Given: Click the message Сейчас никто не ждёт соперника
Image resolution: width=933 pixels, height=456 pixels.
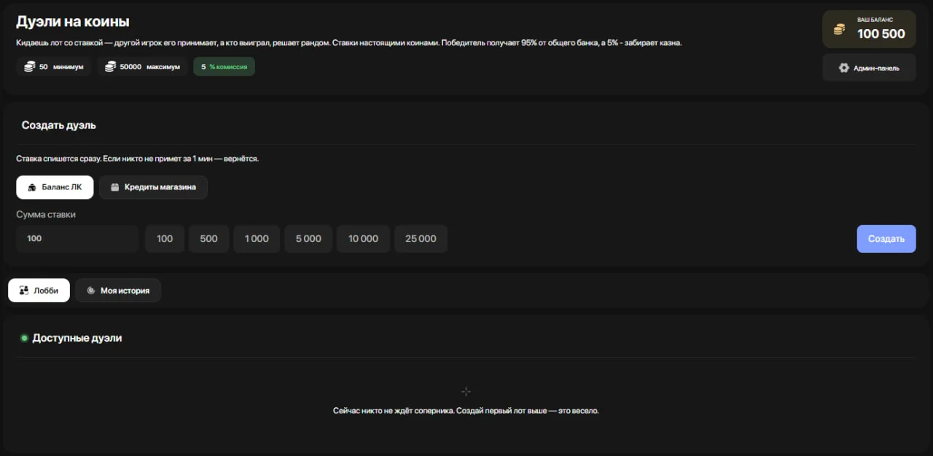Looking at the screenshot, I should click(466, 411).
